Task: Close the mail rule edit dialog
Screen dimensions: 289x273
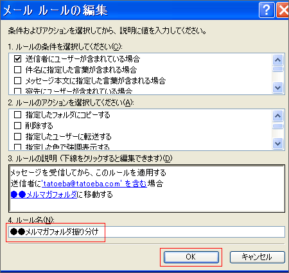Action: (x=283, y=10)
